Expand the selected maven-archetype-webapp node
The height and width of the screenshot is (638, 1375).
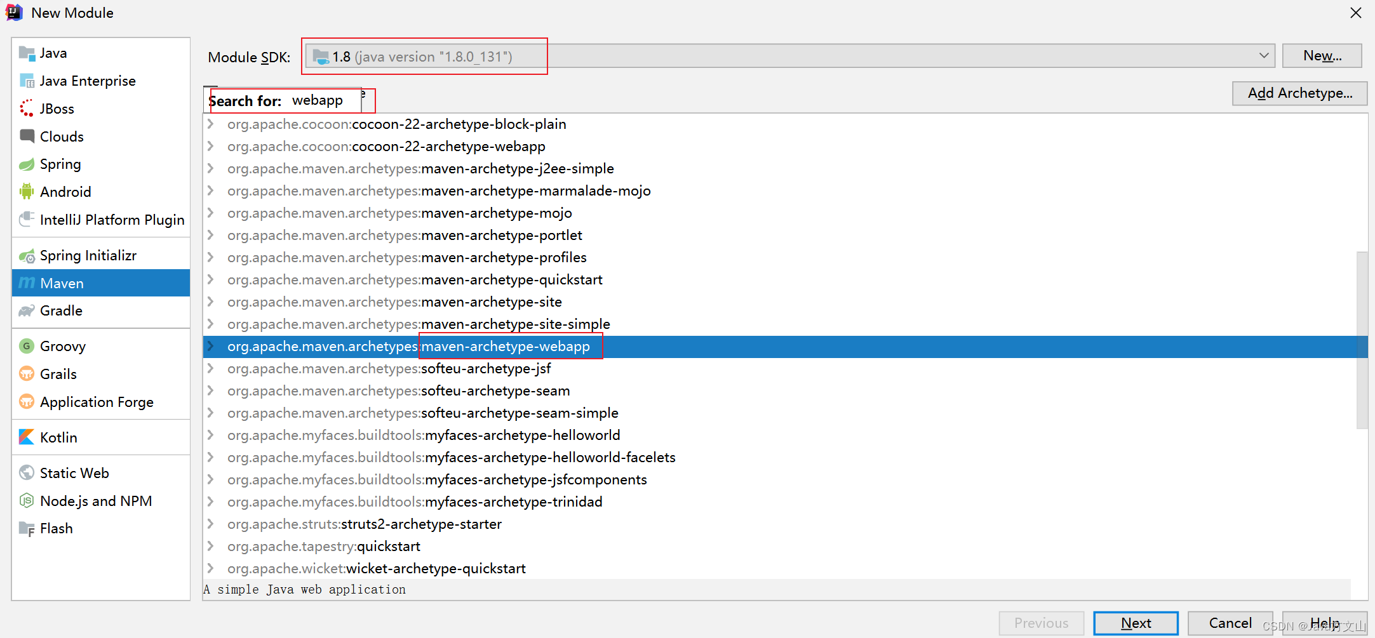click(211, 346)
